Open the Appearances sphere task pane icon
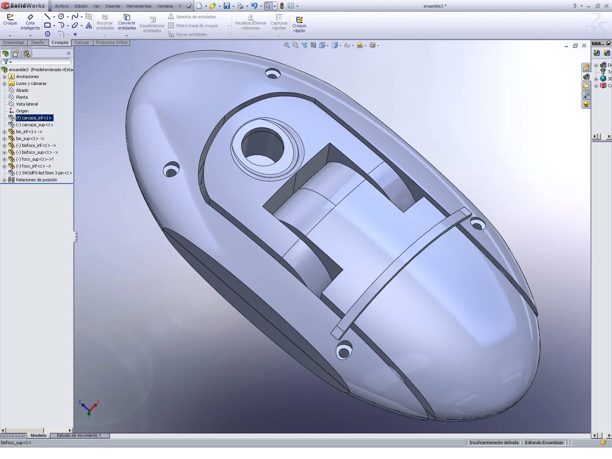 [586, 104]
